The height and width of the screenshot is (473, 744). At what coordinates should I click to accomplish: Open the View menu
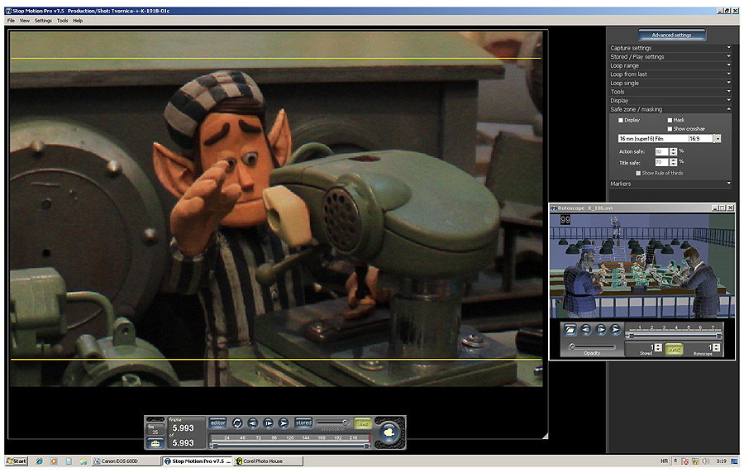click(25, 21)
